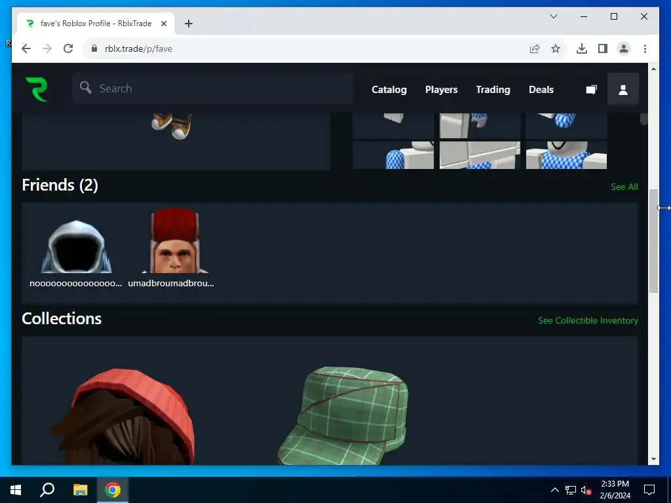Open Windows notification center

649,490
